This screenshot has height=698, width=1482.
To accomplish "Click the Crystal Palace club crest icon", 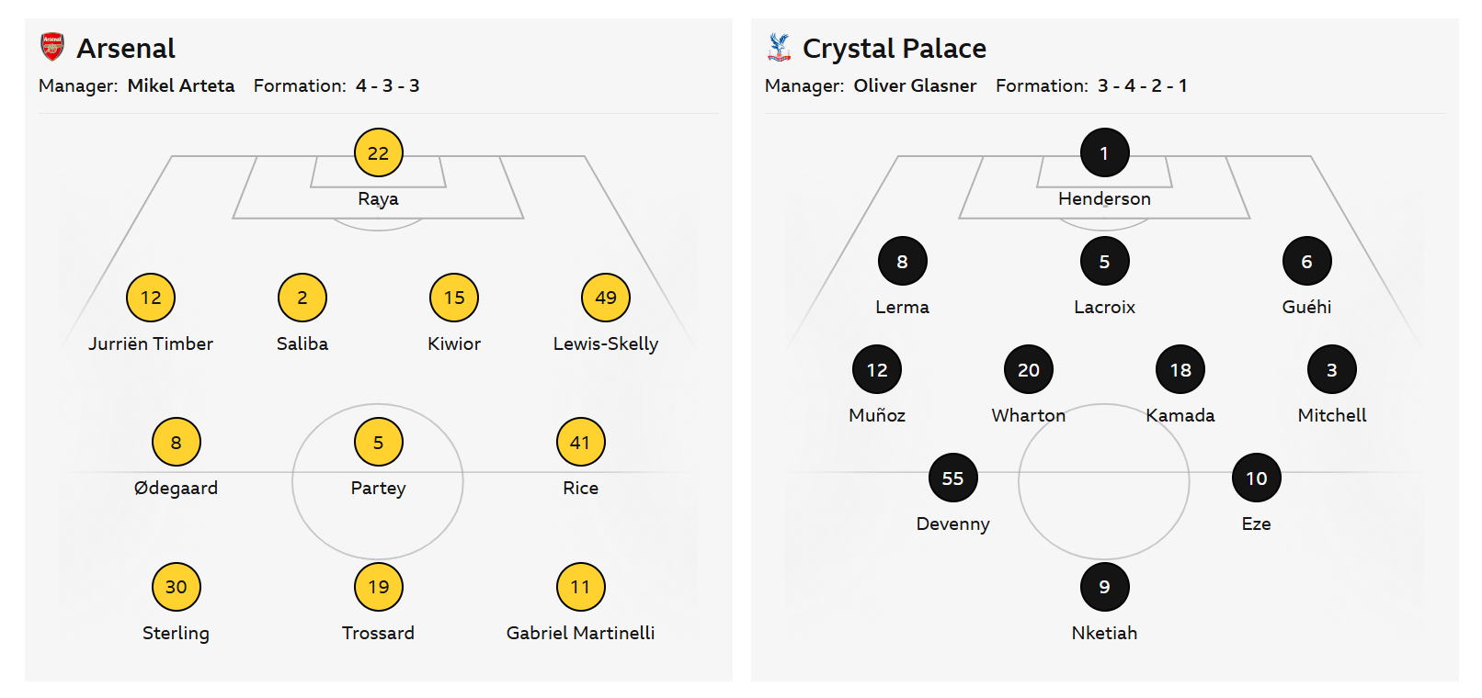I will coord(779,47).
